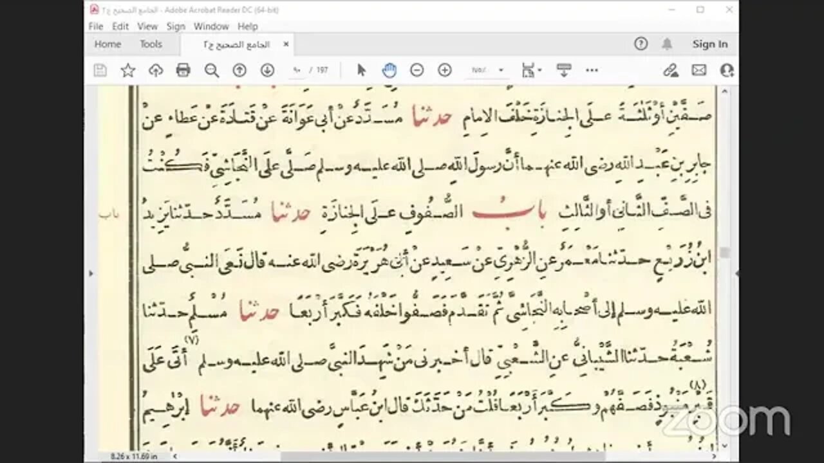Click the star bookmark icon
The image size is (824, 463).
pos(128,70)
